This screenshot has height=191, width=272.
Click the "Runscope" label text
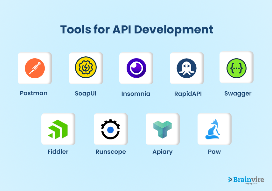[x=111, y=152]
